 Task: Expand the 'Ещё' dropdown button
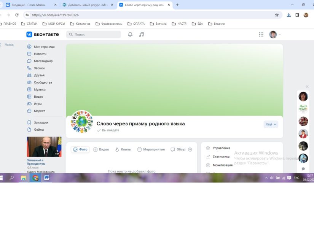click(271, 124)
